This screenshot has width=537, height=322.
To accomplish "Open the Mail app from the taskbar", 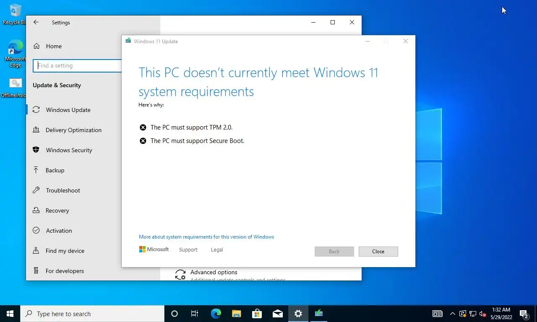I will point(277,314).
